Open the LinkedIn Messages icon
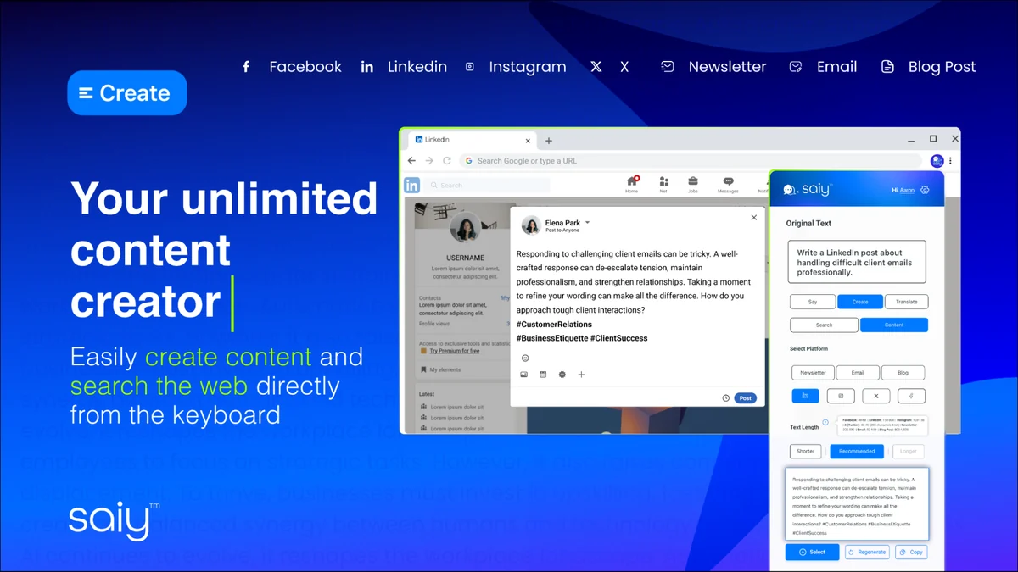The height and width of the screenshot is (572, 1018). [728, 184]
